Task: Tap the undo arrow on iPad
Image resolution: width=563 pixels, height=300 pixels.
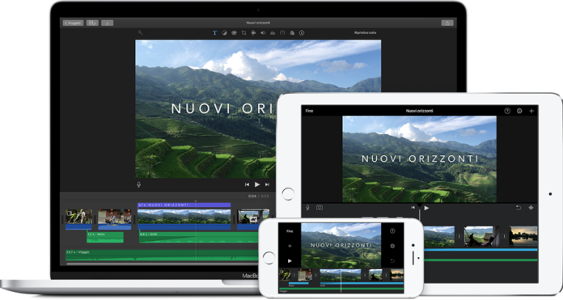Action: click(x=519, y=208)
